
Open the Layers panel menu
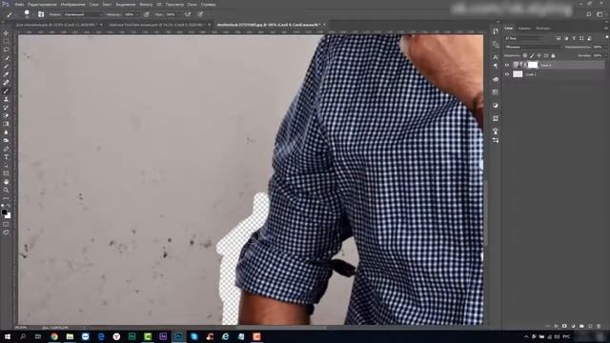[x=606, y=29]
